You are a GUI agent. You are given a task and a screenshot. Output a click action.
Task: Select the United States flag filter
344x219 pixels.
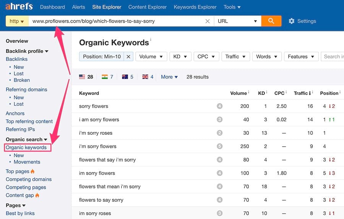point(82,77)
